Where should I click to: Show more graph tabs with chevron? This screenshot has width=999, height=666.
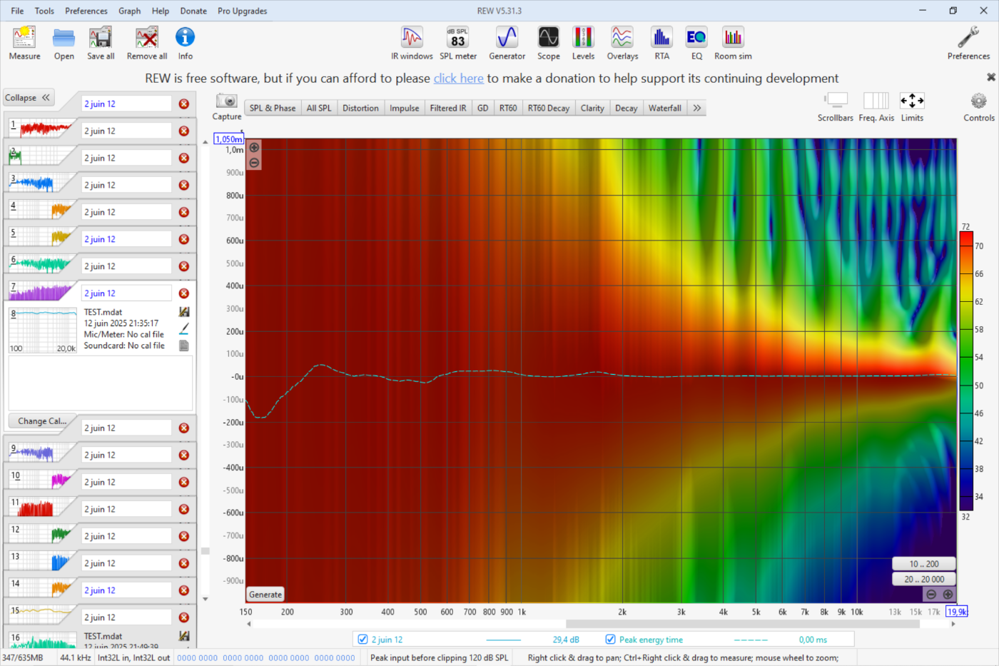pos(697,108)
